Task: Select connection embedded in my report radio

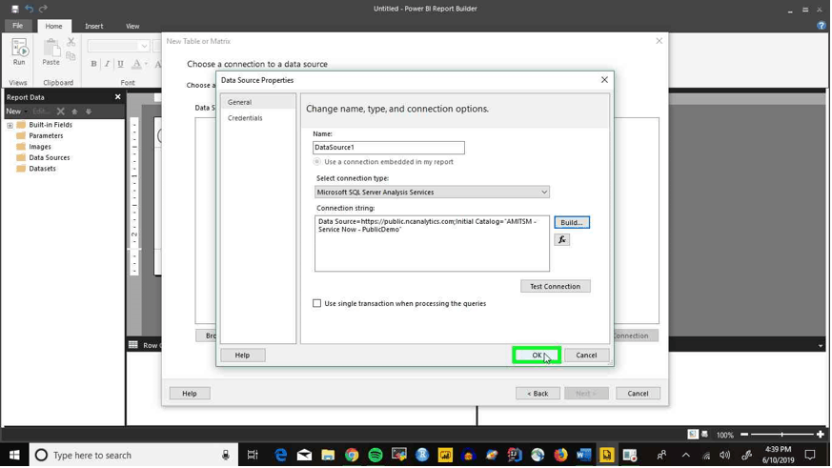Action: (317, 162)
